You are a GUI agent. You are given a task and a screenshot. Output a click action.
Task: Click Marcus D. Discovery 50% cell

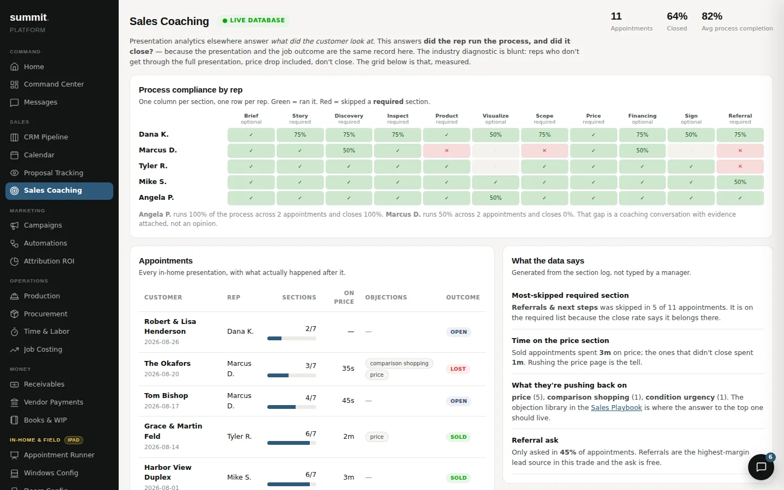349,150
